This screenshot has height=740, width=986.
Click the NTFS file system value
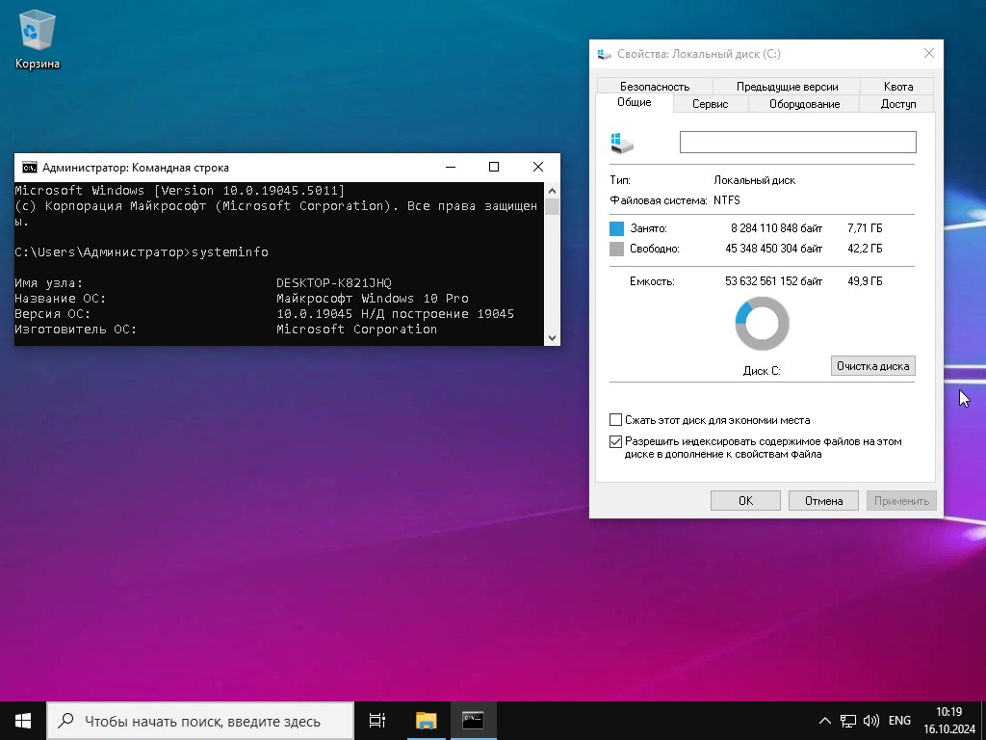(x=726, y=200)
